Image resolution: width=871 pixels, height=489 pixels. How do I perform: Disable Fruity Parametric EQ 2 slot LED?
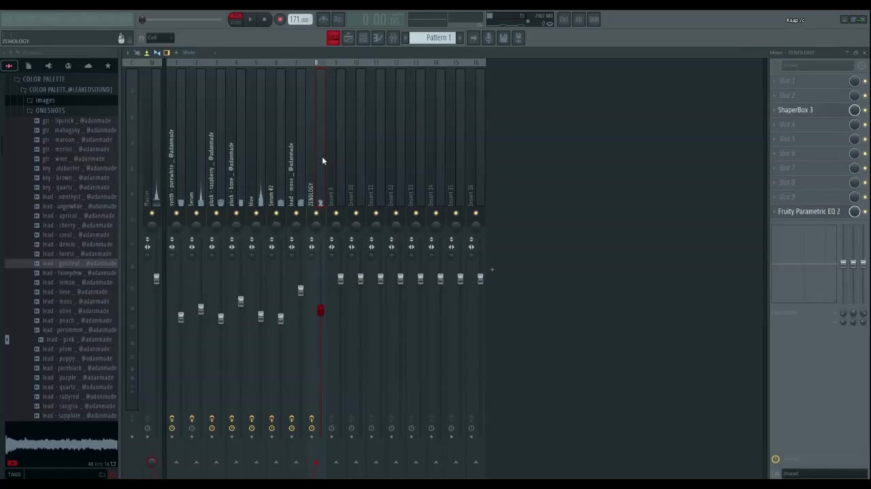pyautogui.click(x=865, y=212)
